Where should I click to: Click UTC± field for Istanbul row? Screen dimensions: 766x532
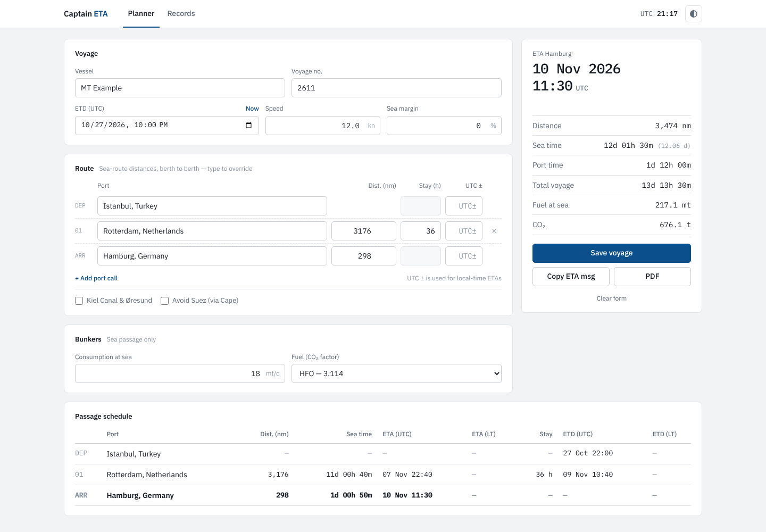pos(464,206)
